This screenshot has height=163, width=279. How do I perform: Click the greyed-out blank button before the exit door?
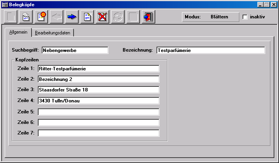tap(133, 17)
